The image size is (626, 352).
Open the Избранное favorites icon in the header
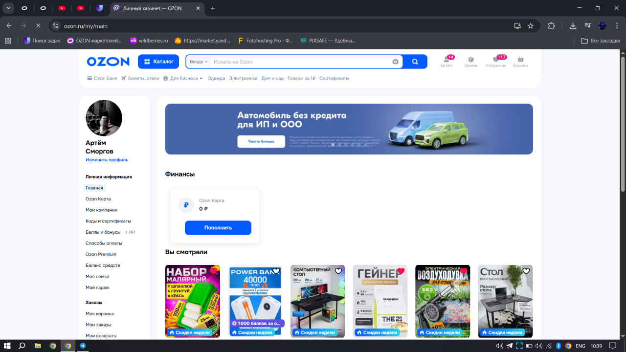[x=495, y=62]
